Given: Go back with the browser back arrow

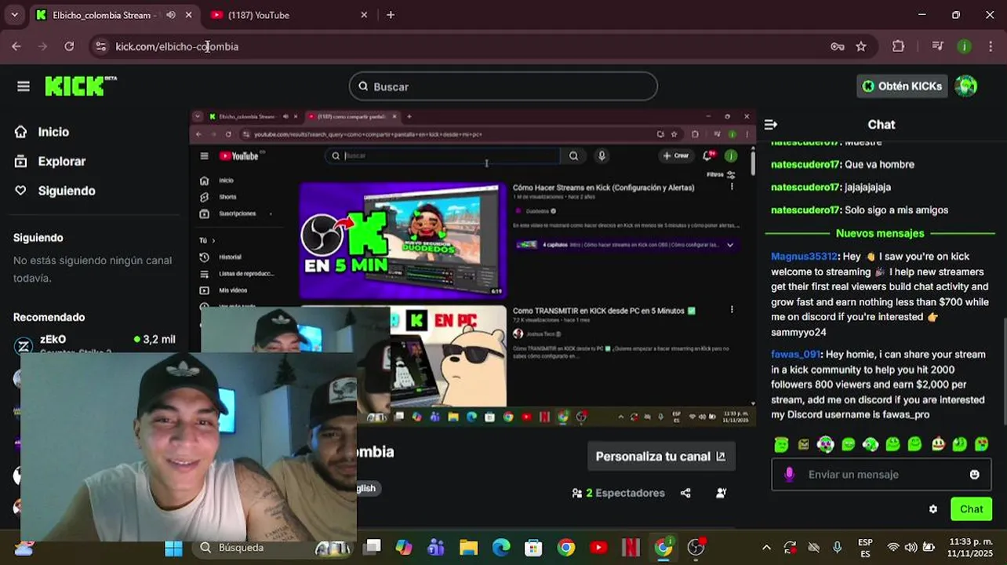Looking at the screenshot, I should [x=16, y=46].
